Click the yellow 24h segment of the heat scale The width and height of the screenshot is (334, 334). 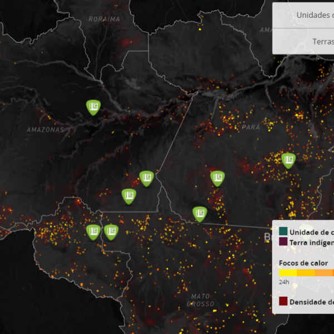287,273
